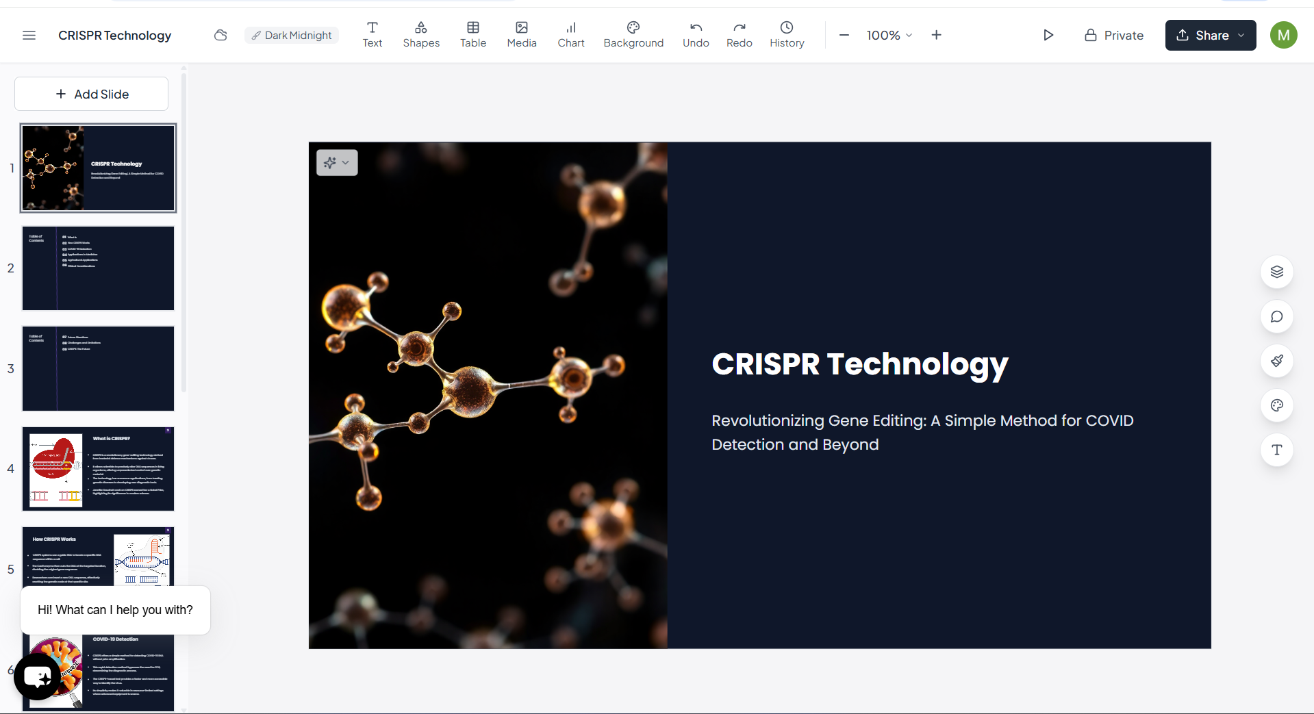
Task: Toggle Private visibility setting
Action: [x=1114, y=36]
